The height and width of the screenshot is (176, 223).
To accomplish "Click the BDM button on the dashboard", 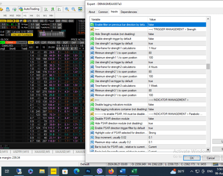I will [x=35, y=21].
